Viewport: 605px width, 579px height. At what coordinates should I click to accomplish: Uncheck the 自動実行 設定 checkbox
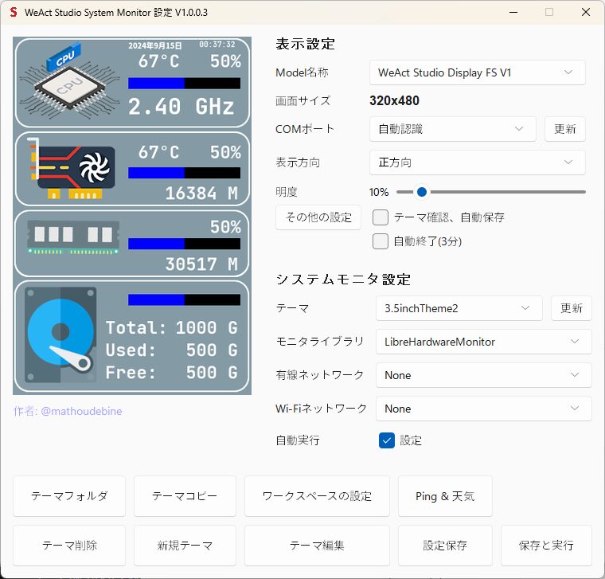(x=387, y=440)
